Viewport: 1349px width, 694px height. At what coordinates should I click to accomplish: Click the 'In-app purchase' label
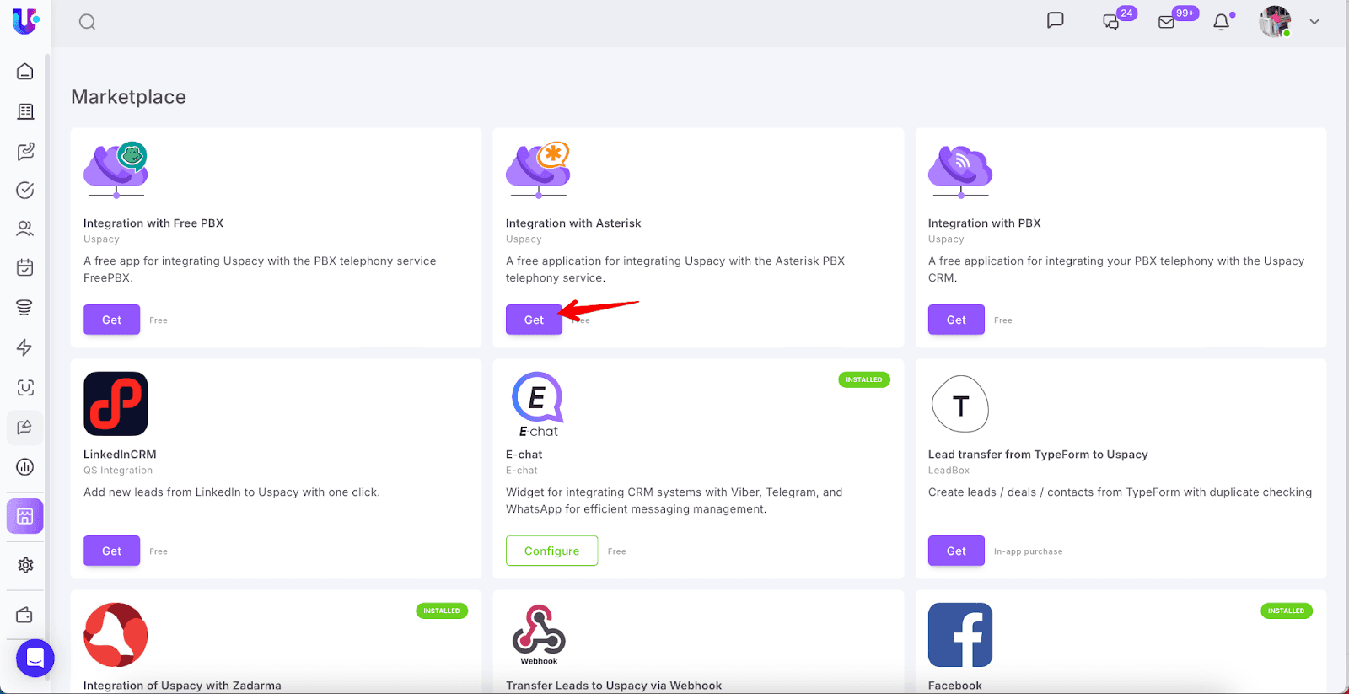[1028, 551]
